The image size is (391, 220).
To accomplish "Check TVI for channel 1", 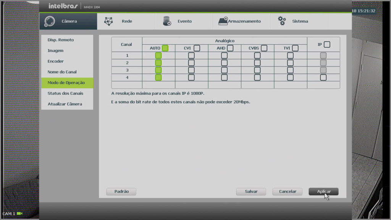I will (290, 55).
